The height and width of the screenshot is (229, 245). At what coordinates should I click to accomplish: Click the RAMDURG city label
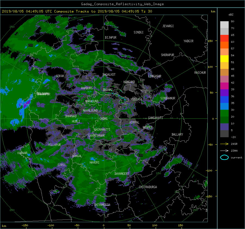[87, 88]
